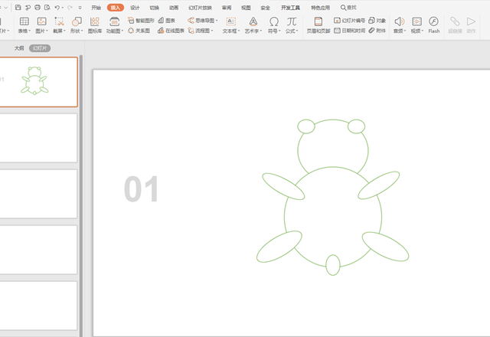This screenshot has height=337, width=490.
Task: Switch to the 大纲 outline view
Action: [19, 47]
